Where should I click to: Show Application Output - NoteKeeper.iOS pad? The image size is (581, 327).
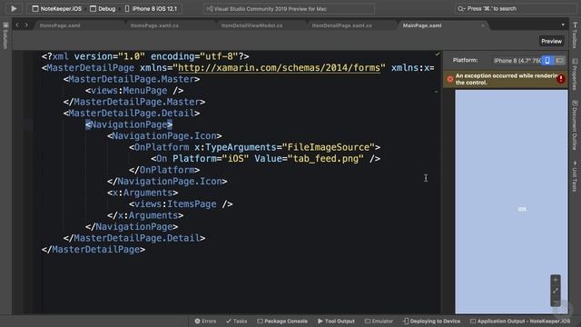(520, 321)
